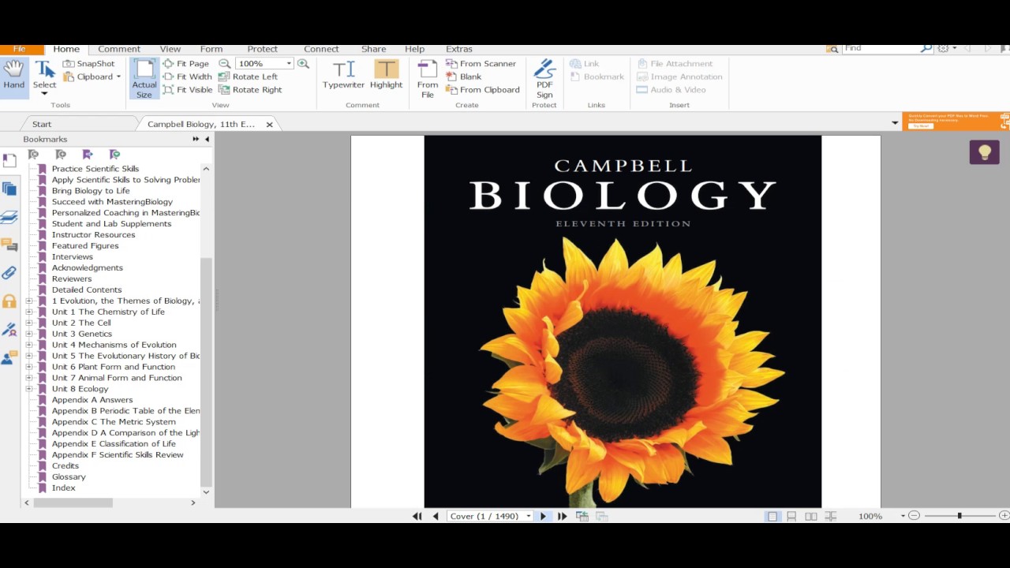Select the Highlight tool

click(x=387, y=75)
